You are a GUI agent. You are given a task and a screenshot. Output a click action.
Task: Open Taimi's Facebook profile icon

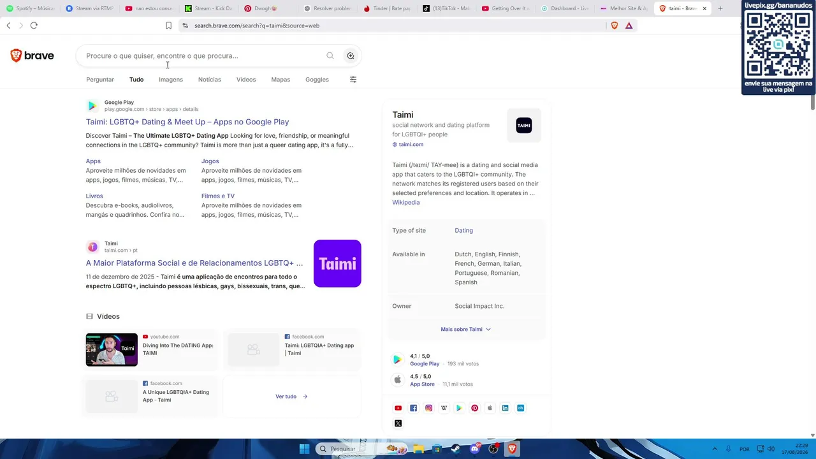pyautogui.click(x=414, y=408)
